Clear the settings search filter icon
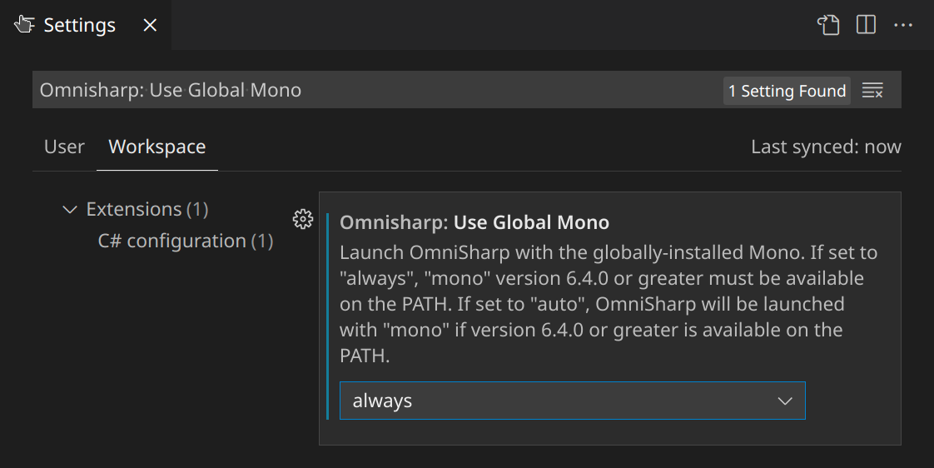The height and width of the screenshot is (468, 934). pyautogui.click(x=872, y=91)
